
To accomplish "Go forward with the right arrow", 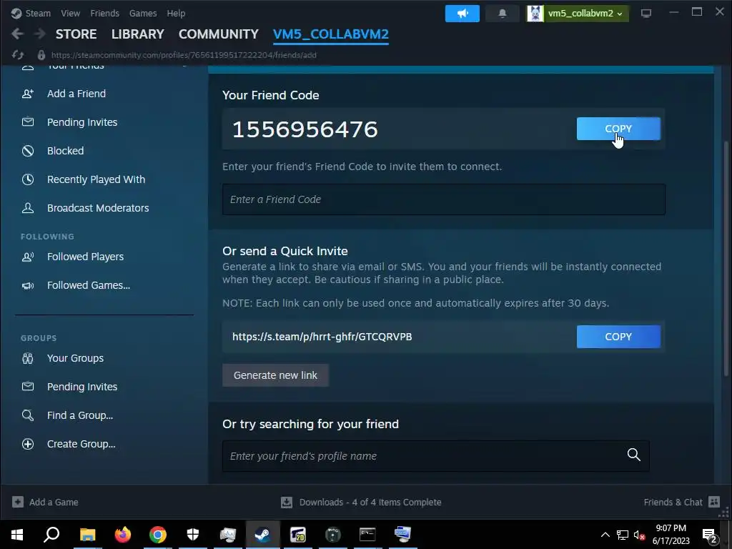I will [40, 34].
